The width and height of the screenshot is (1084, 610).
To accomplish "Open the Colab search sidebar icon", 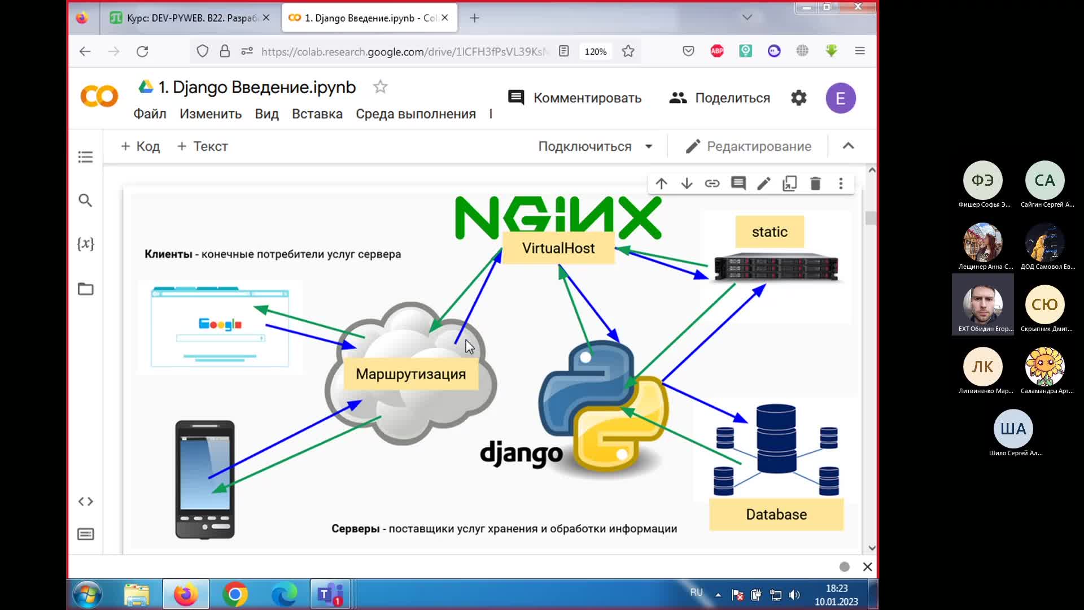I will click(x=85, y=201).
